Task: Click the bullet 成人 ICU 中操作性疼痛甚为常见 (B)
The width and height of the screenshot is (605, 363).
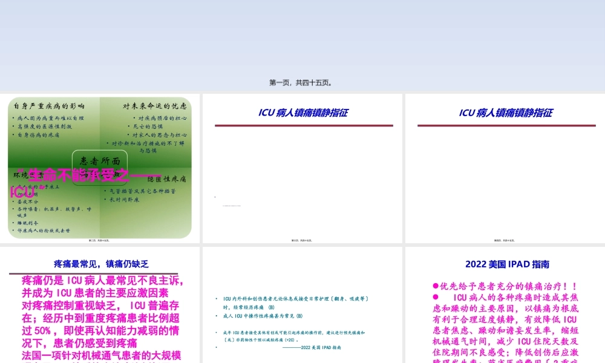Action: click(263, 316)
